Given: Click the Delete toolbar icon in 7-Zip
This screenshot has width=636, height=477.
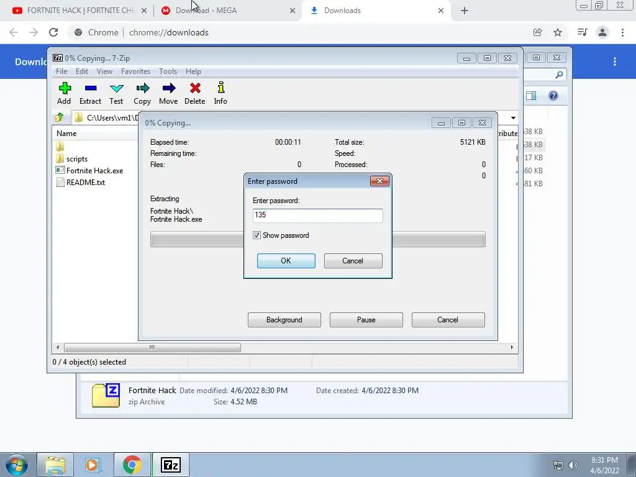Looking at the screenshot, I should (x=194, y=93).
